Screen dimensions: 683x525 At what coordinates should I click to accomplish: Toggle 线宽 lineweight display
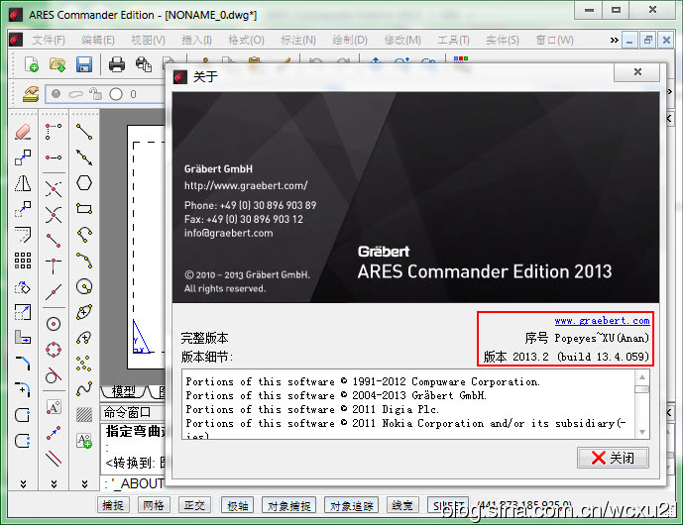click(x=401, y=505)
